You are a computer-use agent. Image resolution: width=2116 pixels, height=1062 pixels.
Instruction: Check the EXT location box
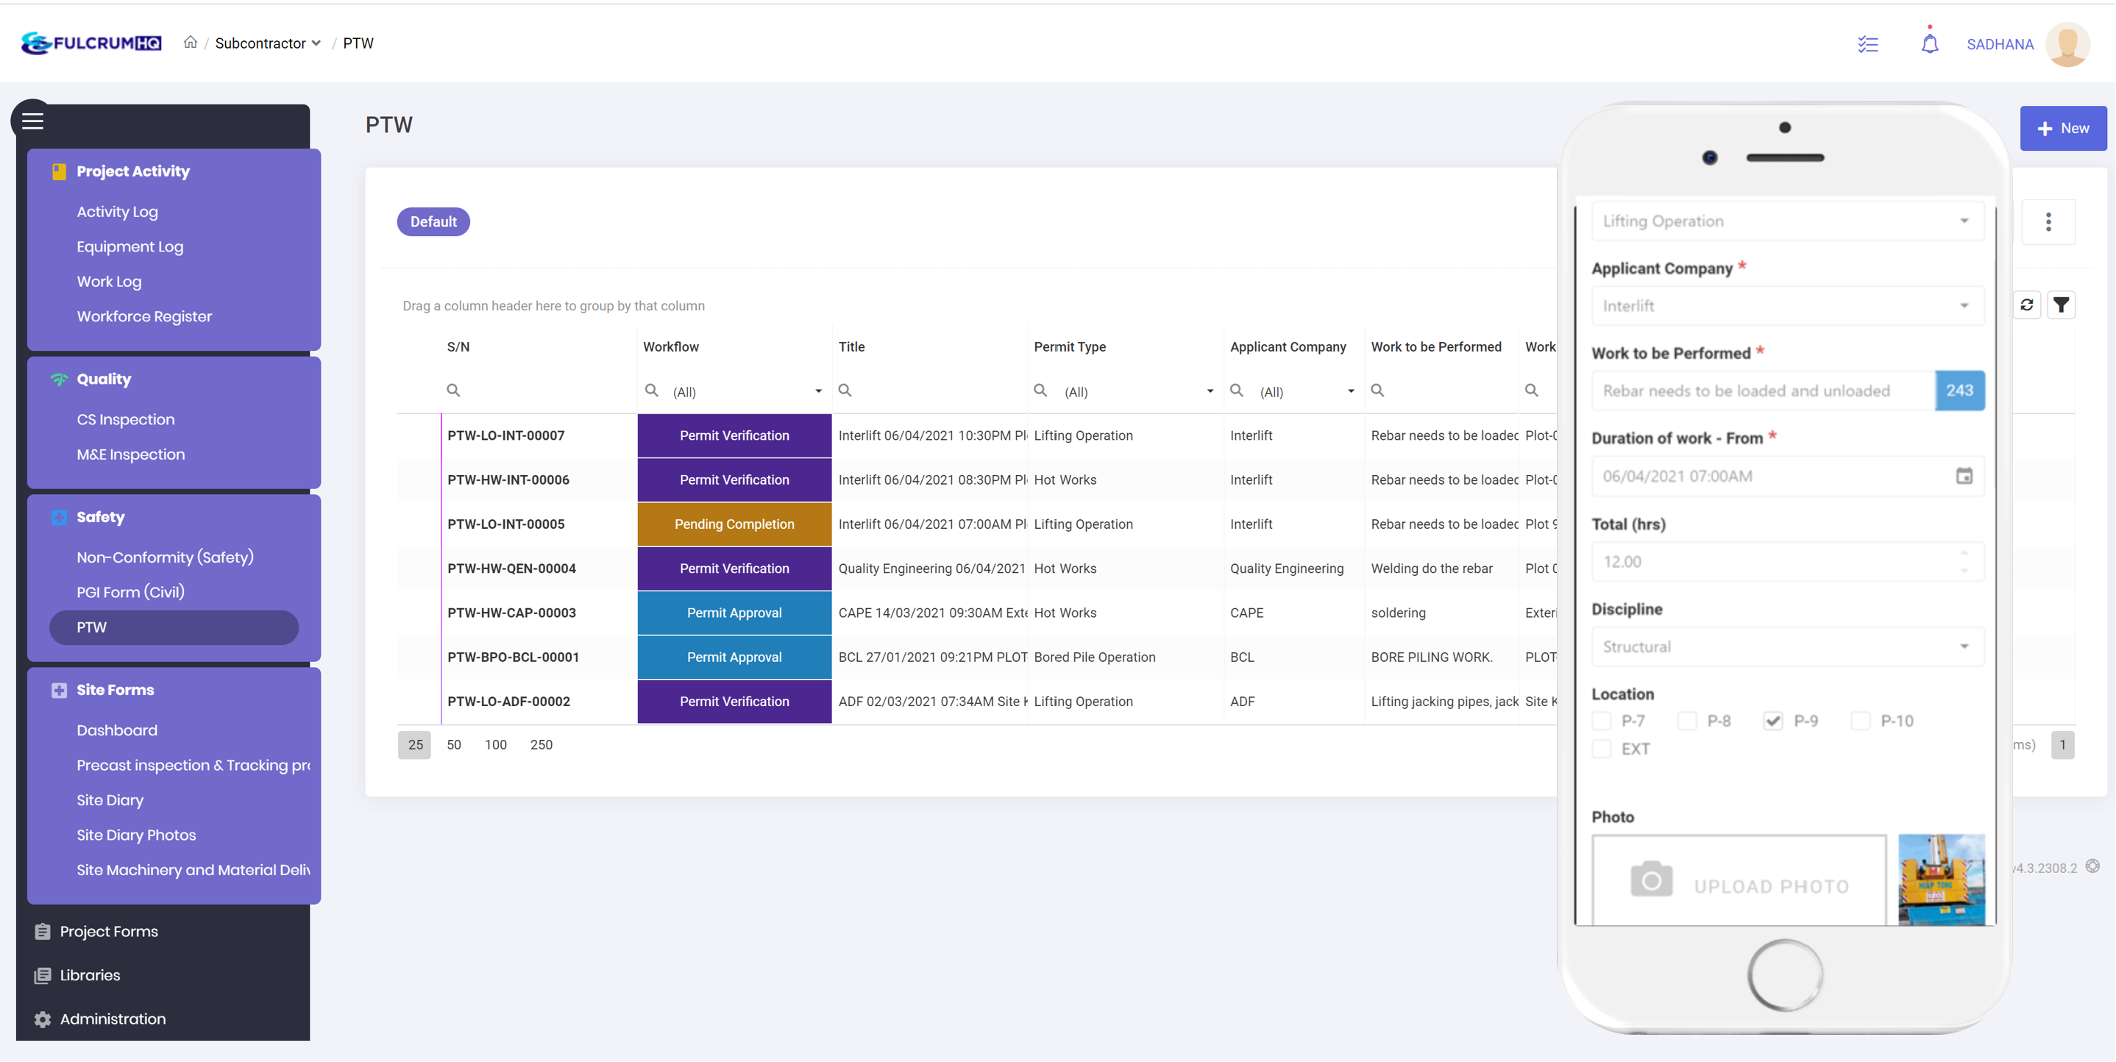1602,748
